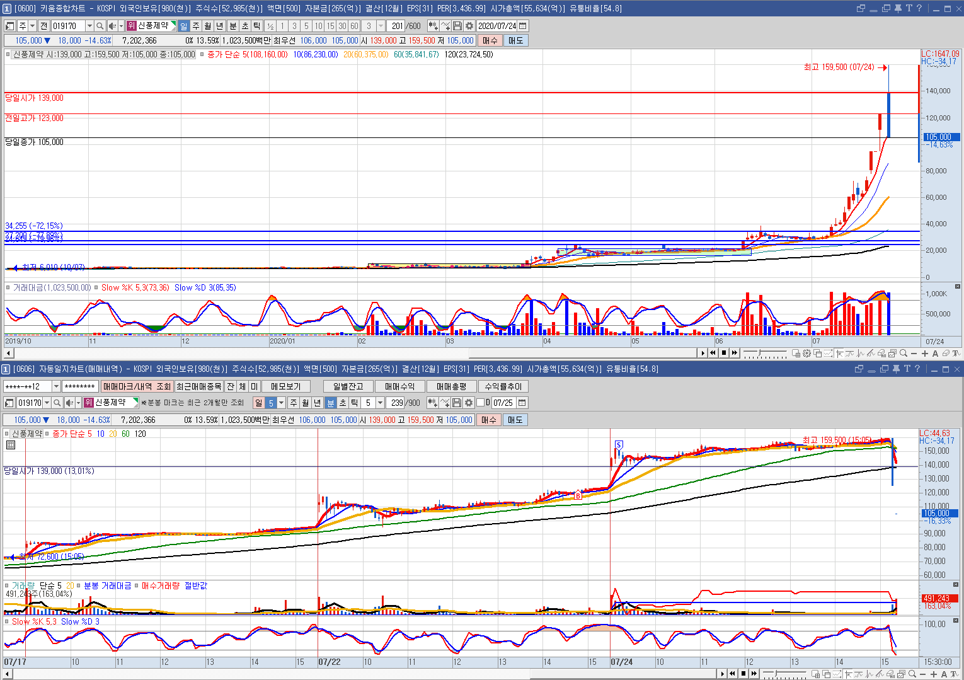Open stock code 019170 dropdown in upper chart

(x=89, y=26)
